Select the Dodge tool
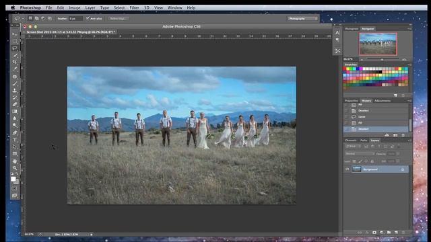This screenshot has width=431, height=242. tap(15, 125)
